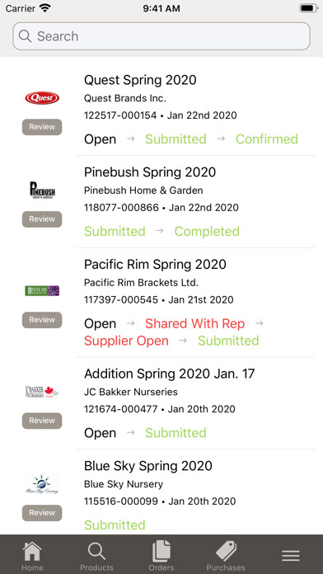Screen dimensions: 323x574
Task: Tap the Quest brand logo
Action: click(42, 98)
